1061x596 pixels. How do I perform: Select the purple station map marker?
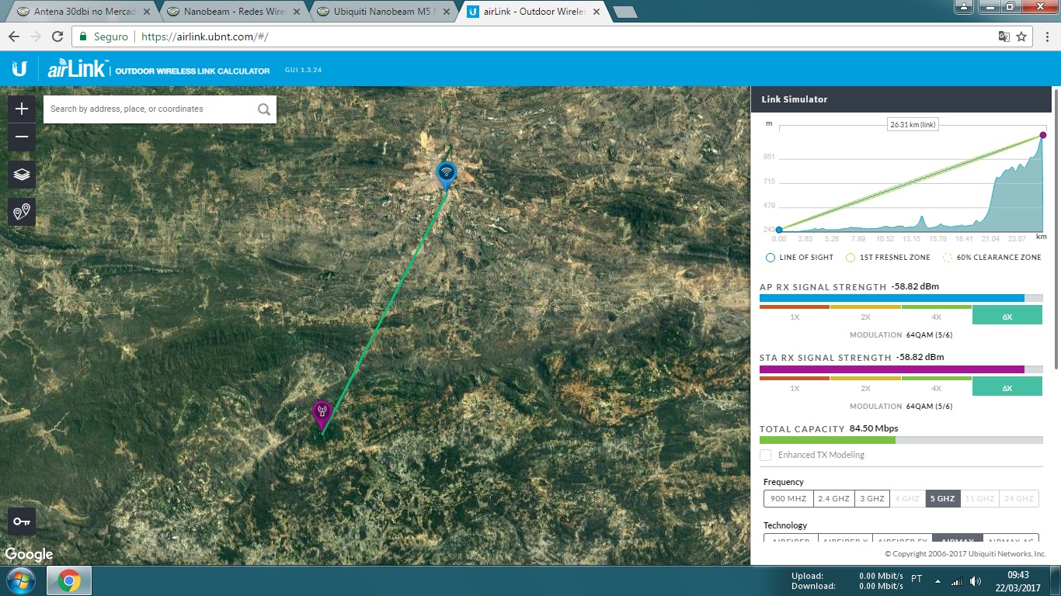tap(322, 414)
